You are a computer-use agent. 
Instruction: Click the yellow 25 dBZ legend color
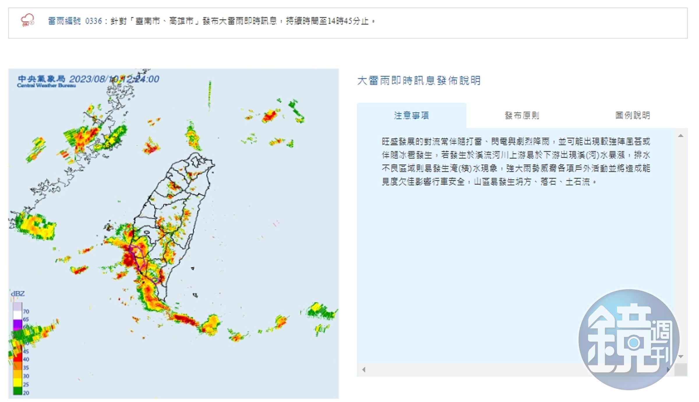tap(18, 382)
